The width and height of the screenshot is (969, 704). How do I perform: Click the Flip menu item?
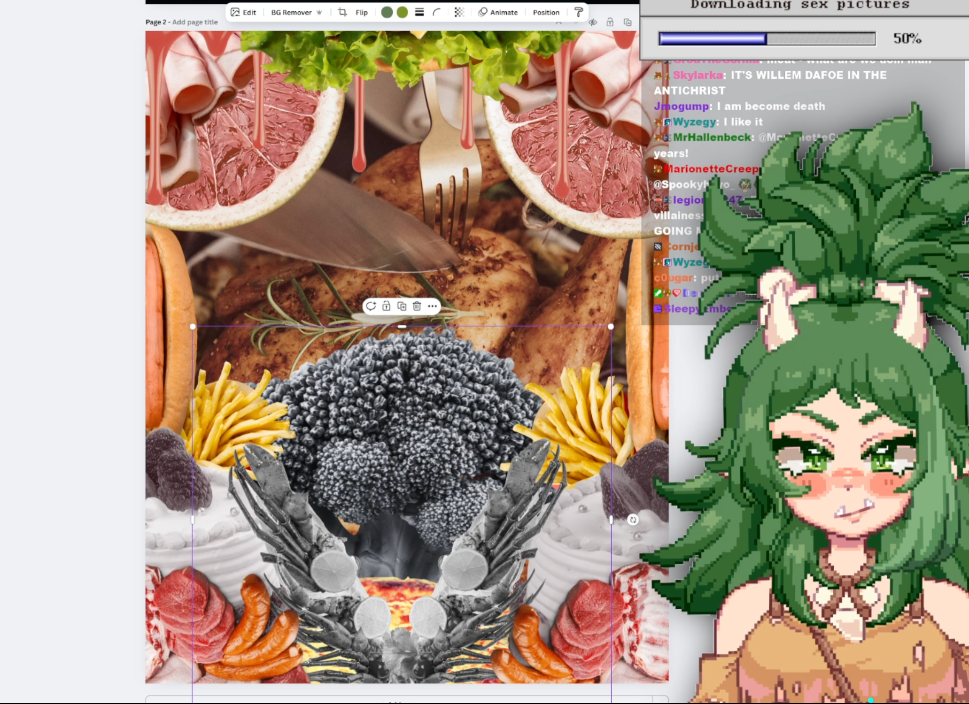click(361, 12)
